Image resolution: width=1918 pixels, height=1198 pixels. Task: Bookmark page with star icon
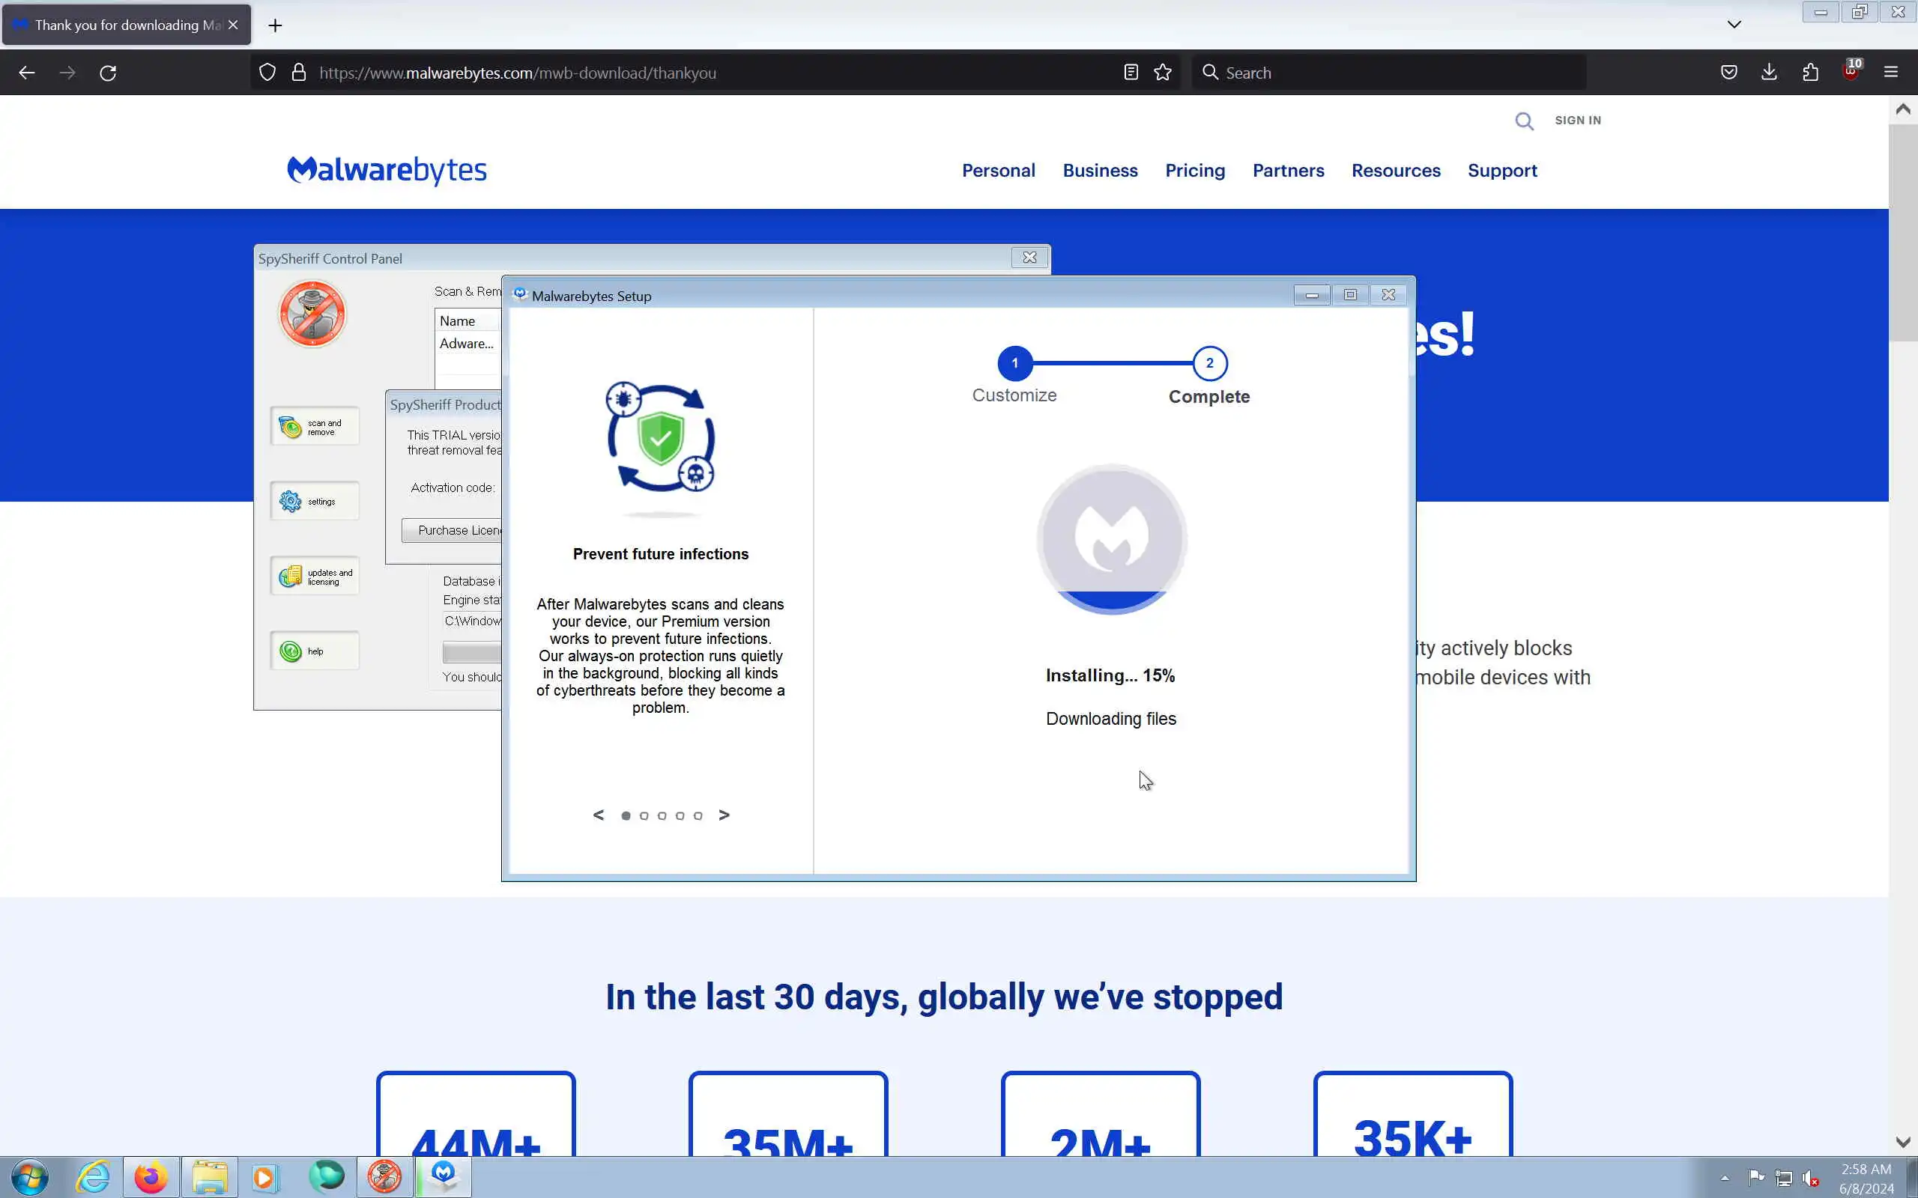pos(1162,72)
